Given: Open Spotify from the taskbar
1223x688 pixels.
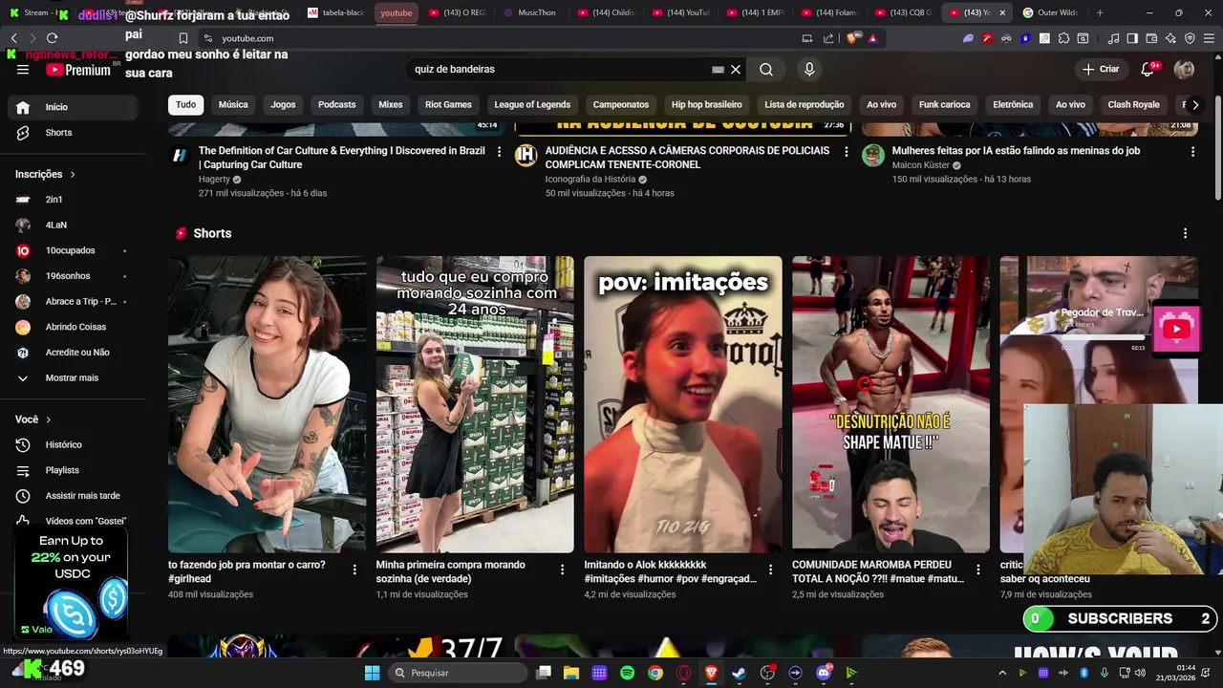Looking at the screenshot, I should [627, 673].
